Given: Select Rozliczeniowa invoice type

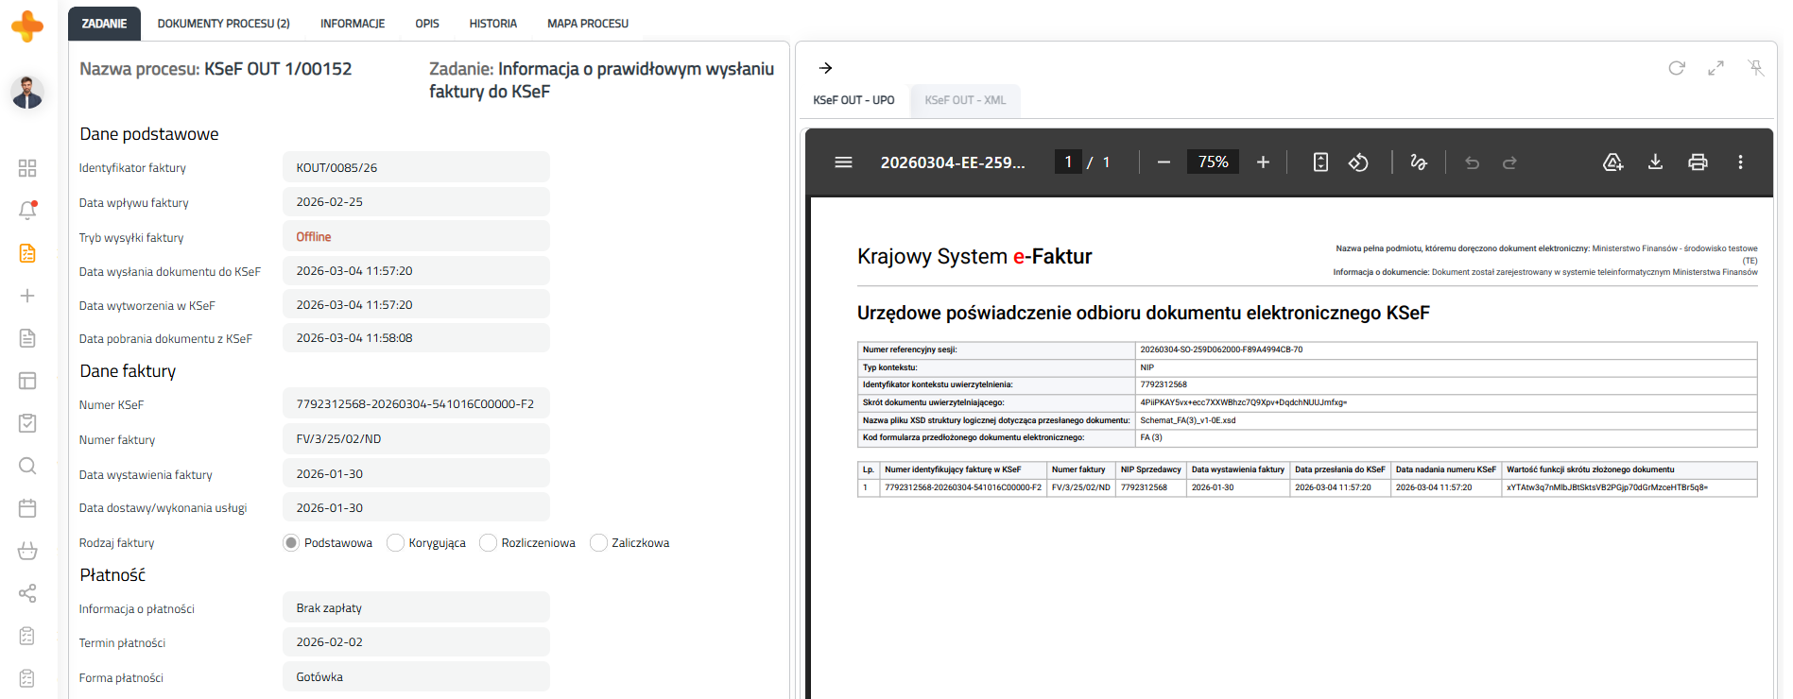Looking at the screenshot, I should pyautogui.click(x=489, y=543).
